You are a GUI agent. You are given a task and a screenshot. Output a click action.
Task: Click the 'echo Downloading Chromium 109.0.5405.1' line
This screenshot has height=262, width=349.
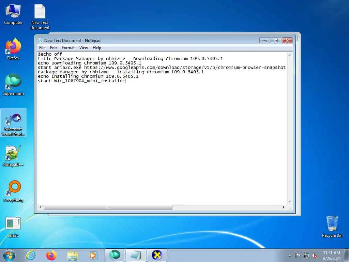click(x=90, y=63)
